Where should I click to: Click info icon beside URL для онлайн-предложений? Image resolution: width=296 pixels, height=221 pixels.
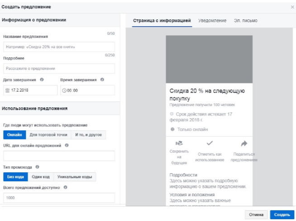[67, 145]
